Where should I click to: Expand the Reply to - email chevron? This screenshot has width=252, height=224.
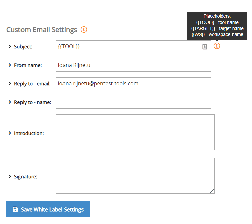[x=10, y=83]
